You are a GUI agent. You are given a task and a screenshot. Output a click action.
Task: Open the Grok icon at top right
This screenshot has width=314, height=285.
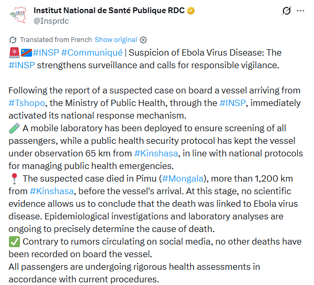pos(287,10)
